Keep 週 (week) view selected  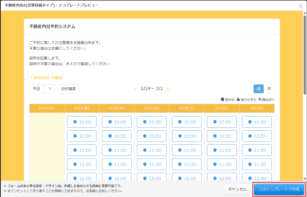[258, 89]
